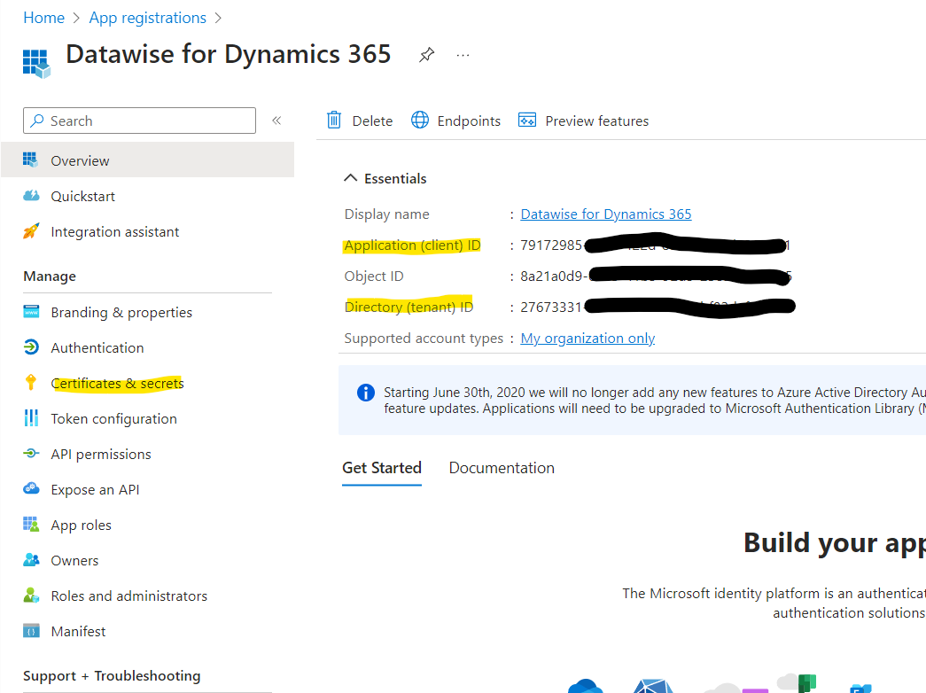The height and width of the screenshot is (693, 926).
Task: Click the Manifest icon
Action: pos(31,630)
